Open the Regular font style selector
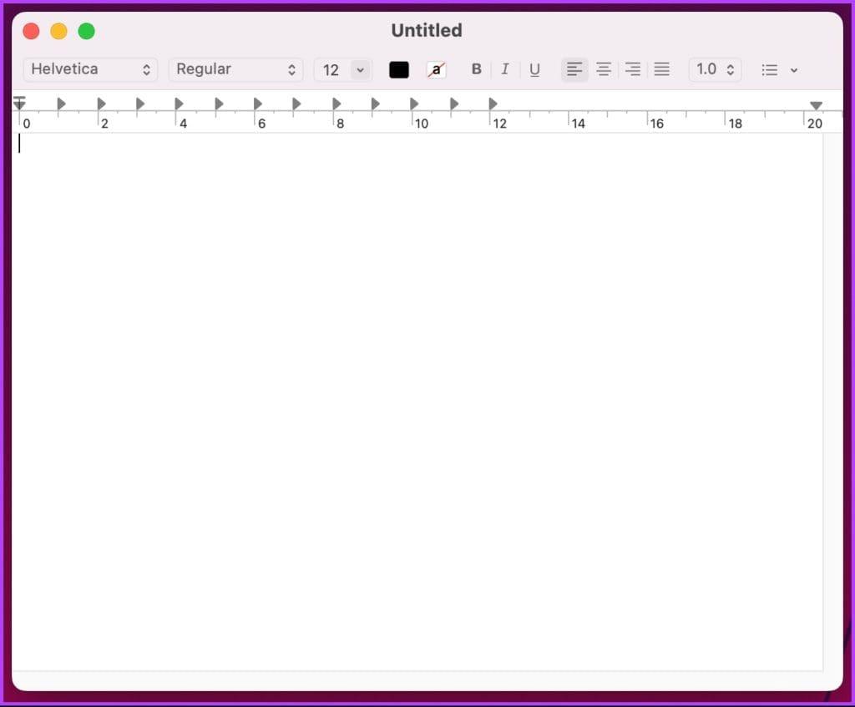The image size is (855, 707). click(235, 69)
